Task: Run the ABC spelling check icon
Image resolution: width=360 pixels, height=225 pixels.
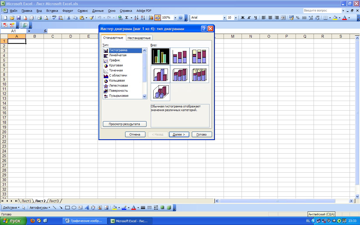Action: pyautogui.click(x=54, y=18)
